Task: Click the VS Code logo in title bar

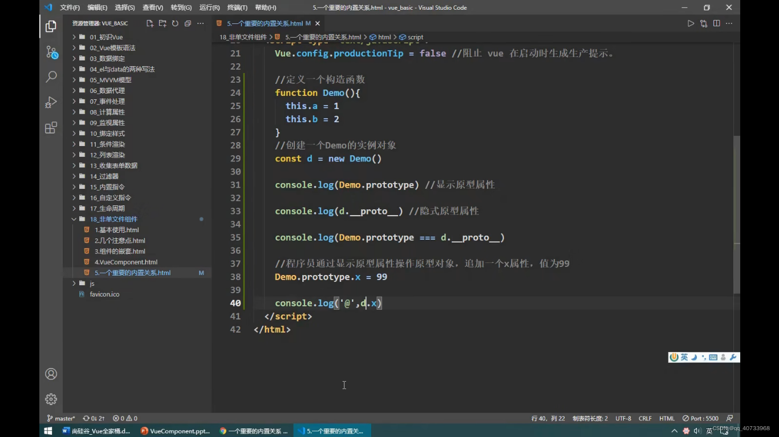Action: (x=48, y=7)
